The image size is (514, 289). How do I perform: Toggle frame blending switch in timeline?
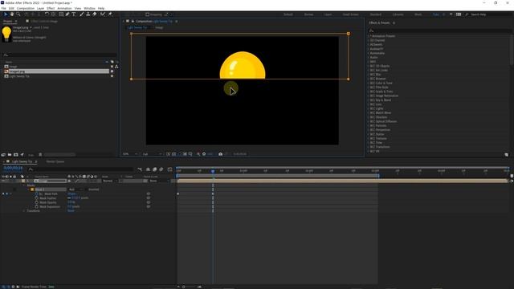point(155,169)
